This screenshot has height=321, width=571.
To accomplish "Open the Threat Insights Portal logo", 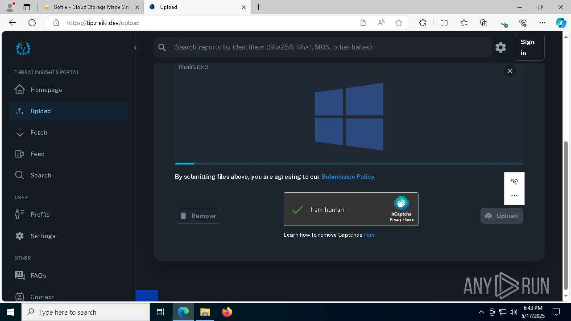I will [23, 48].
